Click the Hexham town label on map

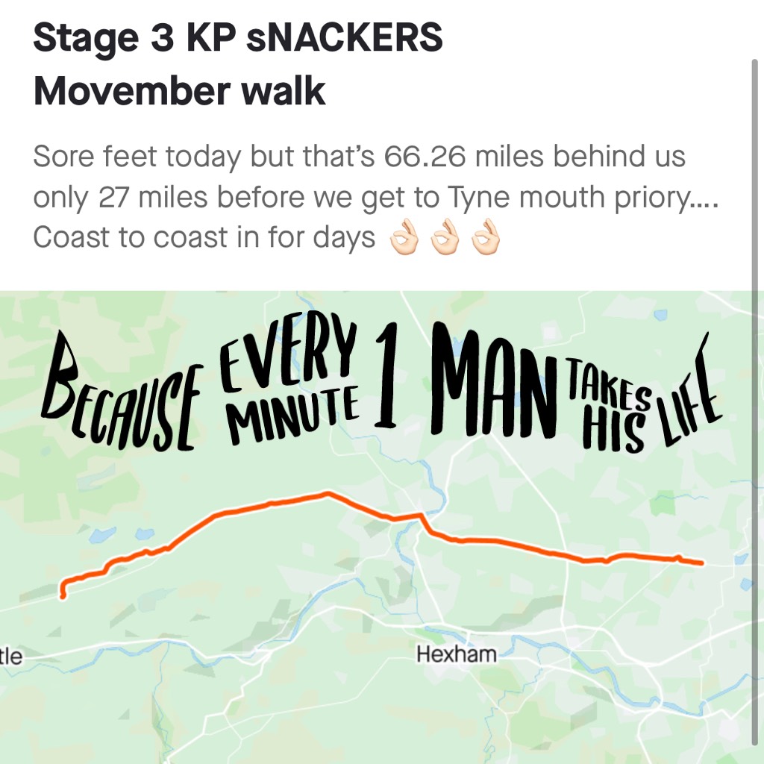coord(457,654)
